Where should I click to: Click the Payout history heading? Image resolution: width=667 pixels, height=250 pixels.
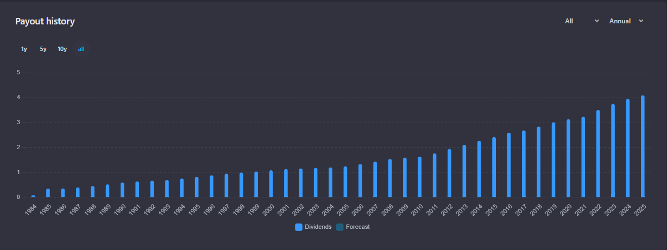click(45, 22)
